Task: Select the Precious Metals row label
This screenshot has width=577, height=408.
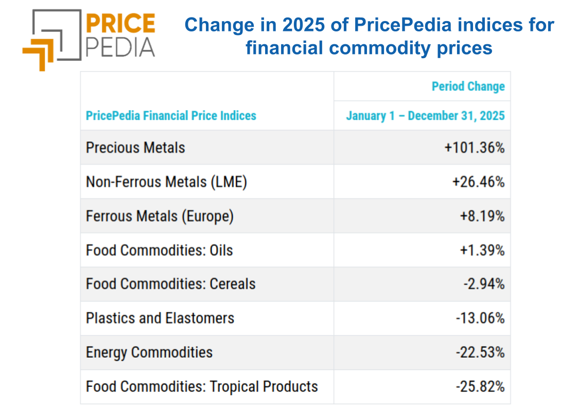Action: pos(135,148)
